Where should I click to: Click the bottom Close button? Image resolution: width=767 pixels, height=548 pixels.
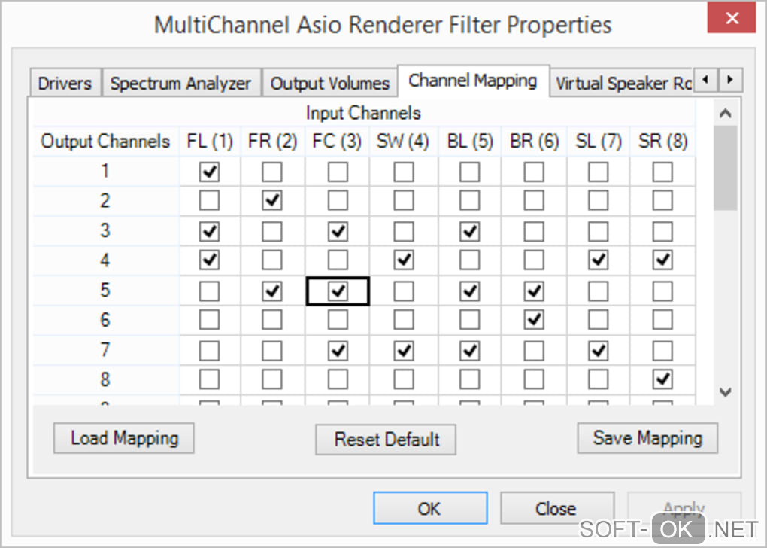[x=556, y=508]
